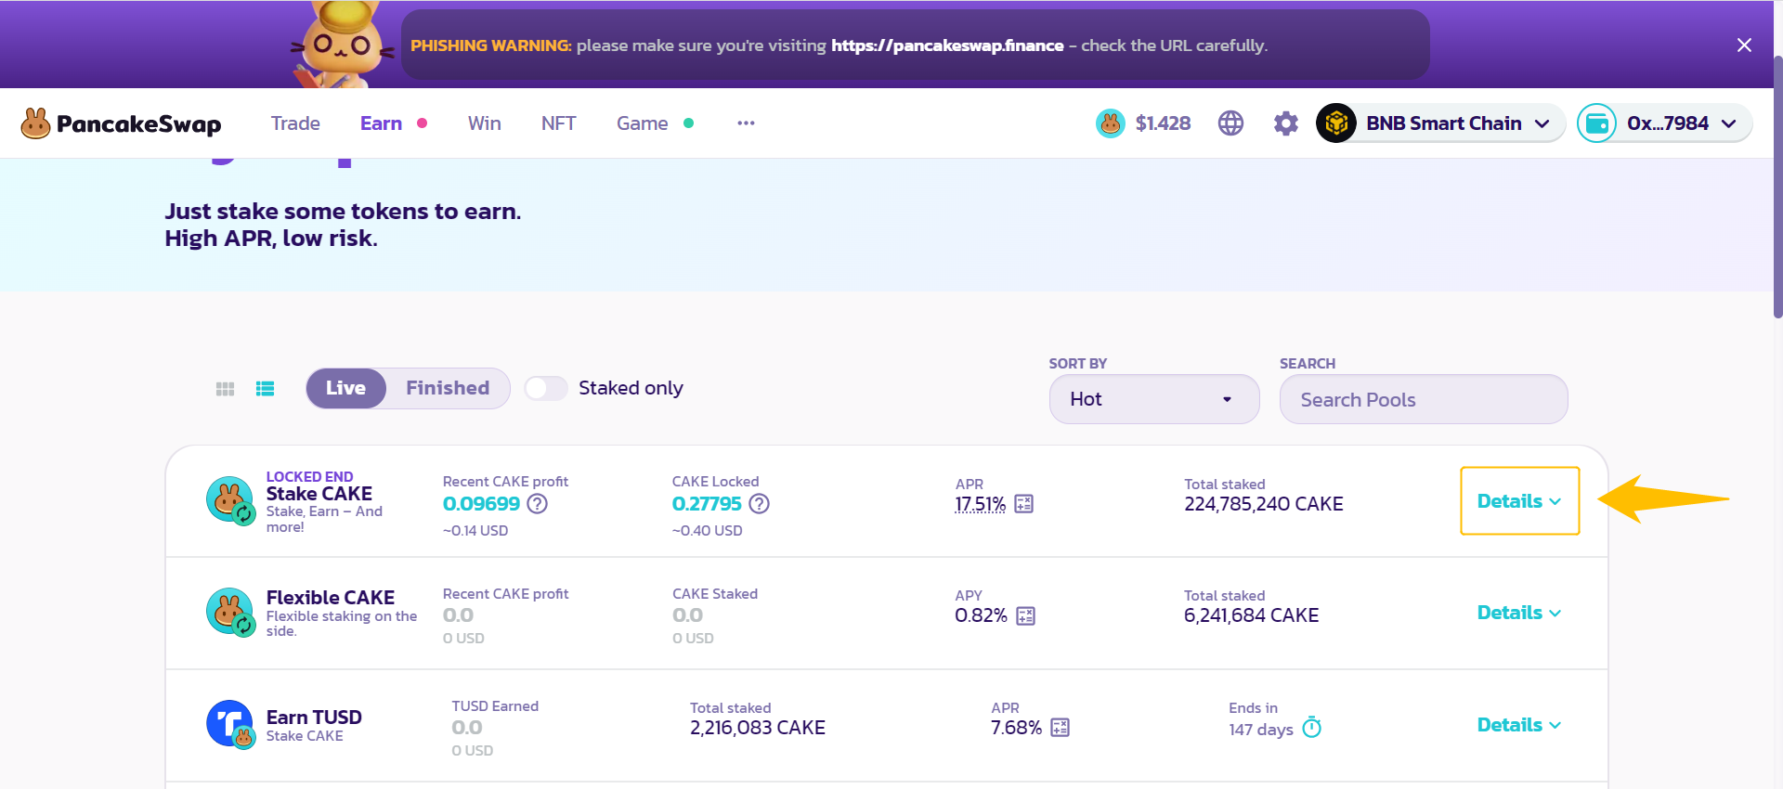Open the help tooltip for 0.09699 CAKE profit
The image size is (1783, 789).
pyautogui.click(x=537, y=504)
